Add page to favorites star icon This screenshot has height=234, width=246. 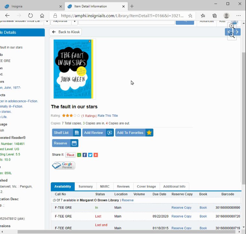pyautogui.click(x=190, y=16)
